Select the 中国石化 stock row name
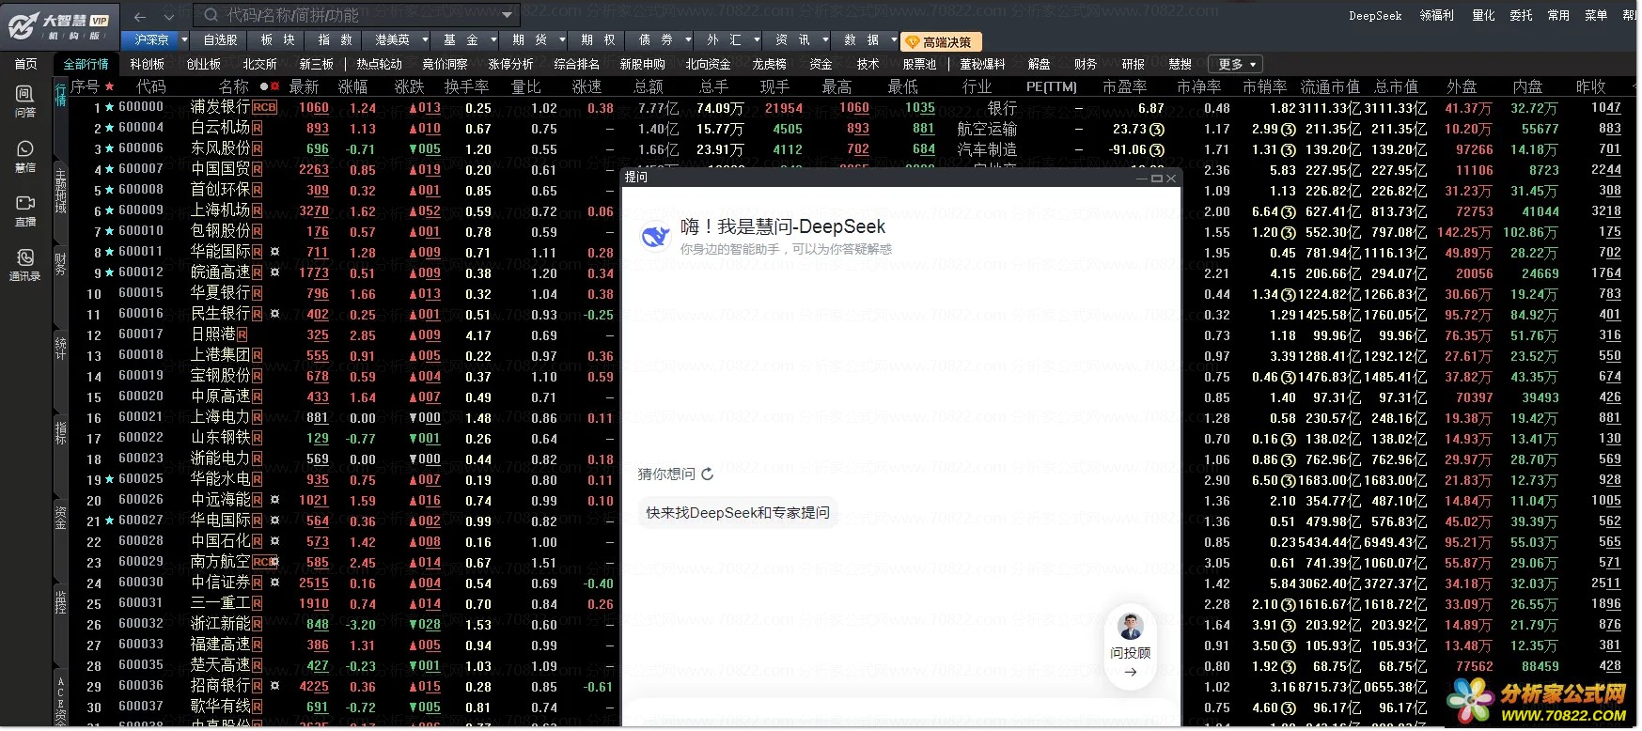Image resolution: width=1642 pixels, height=731 pixels. pyautogui.click(x=221, y=542)
